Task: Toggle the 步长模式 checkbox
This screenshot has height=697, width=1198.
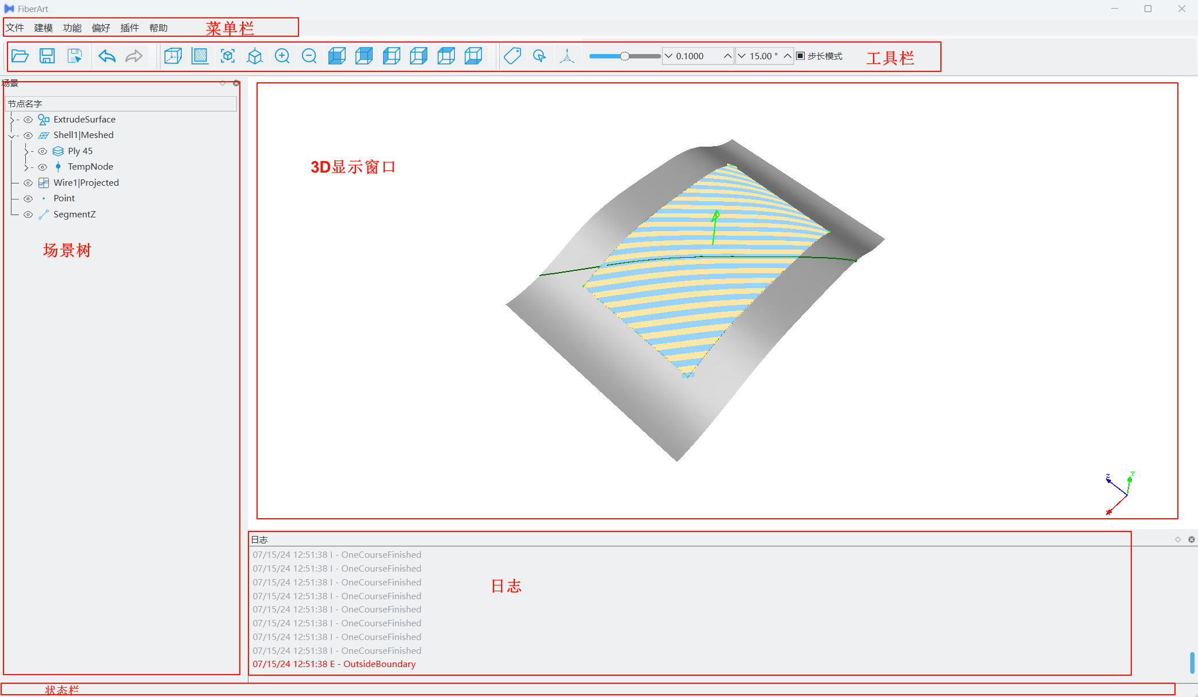Action: 800,56
